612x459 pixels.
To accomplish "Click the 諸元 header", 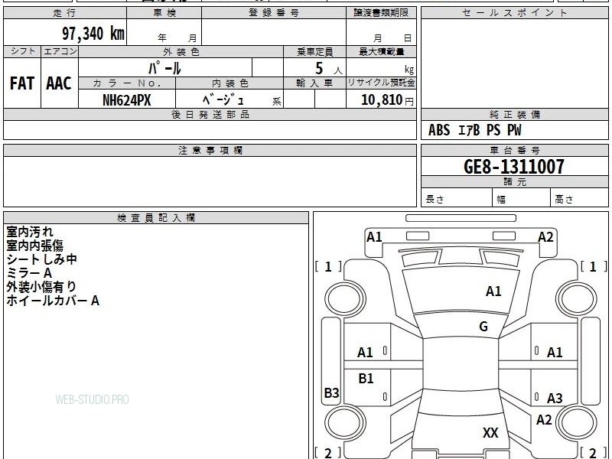I will point(514,182).
